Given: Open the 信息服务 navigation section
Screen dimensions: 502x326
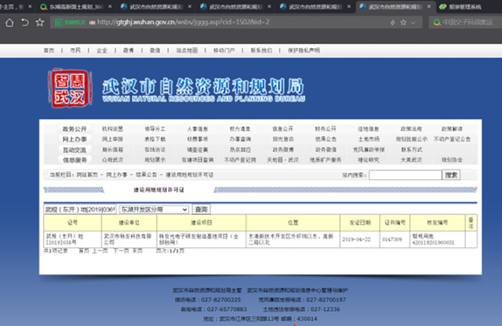Looking at the screenshot, I should (74, 160).
